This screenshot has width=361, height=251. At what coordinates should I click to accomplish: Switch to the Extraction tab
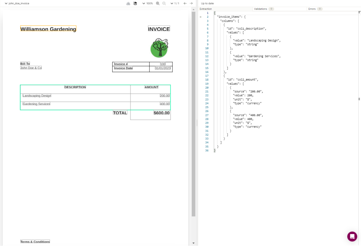tap(206, 9)
